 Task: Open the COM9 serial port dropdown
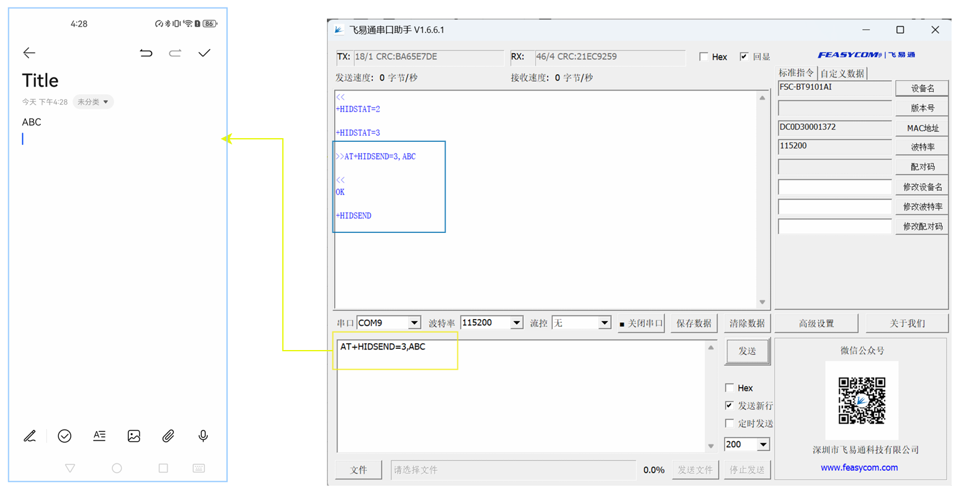coord(414,323)
